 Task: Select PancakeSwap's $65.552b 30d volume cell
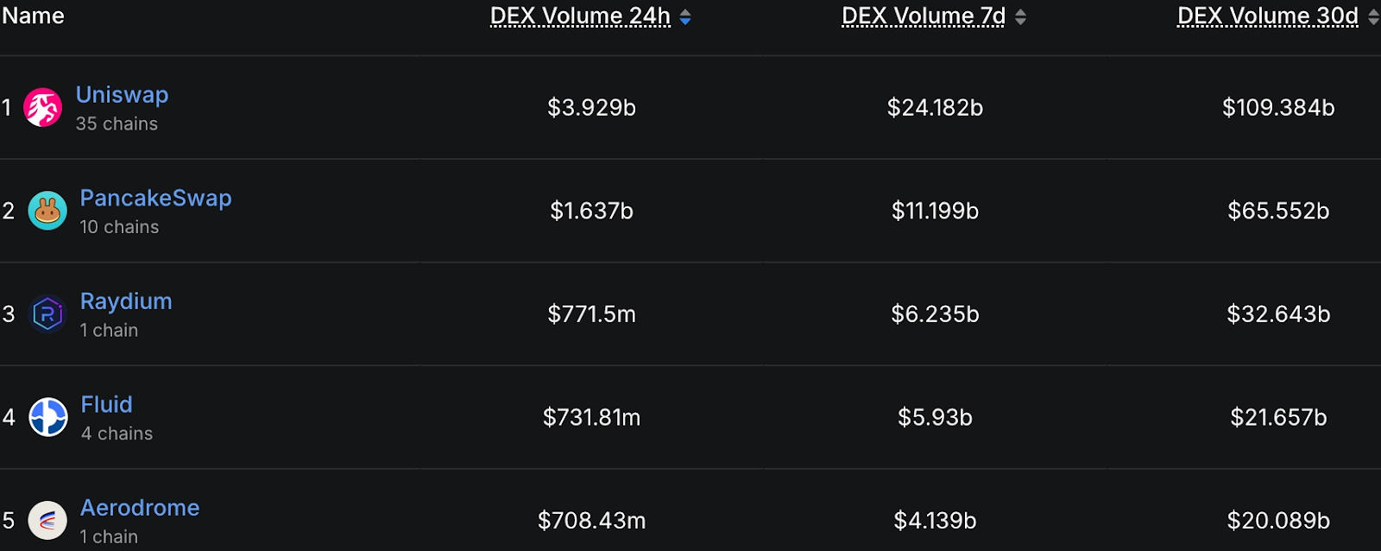[1278, 211]
